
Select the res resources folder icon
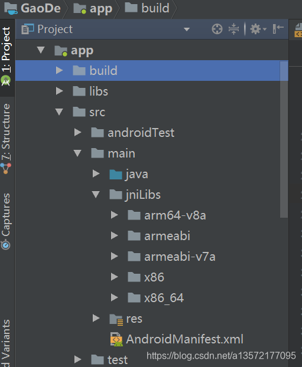[116, 319]
